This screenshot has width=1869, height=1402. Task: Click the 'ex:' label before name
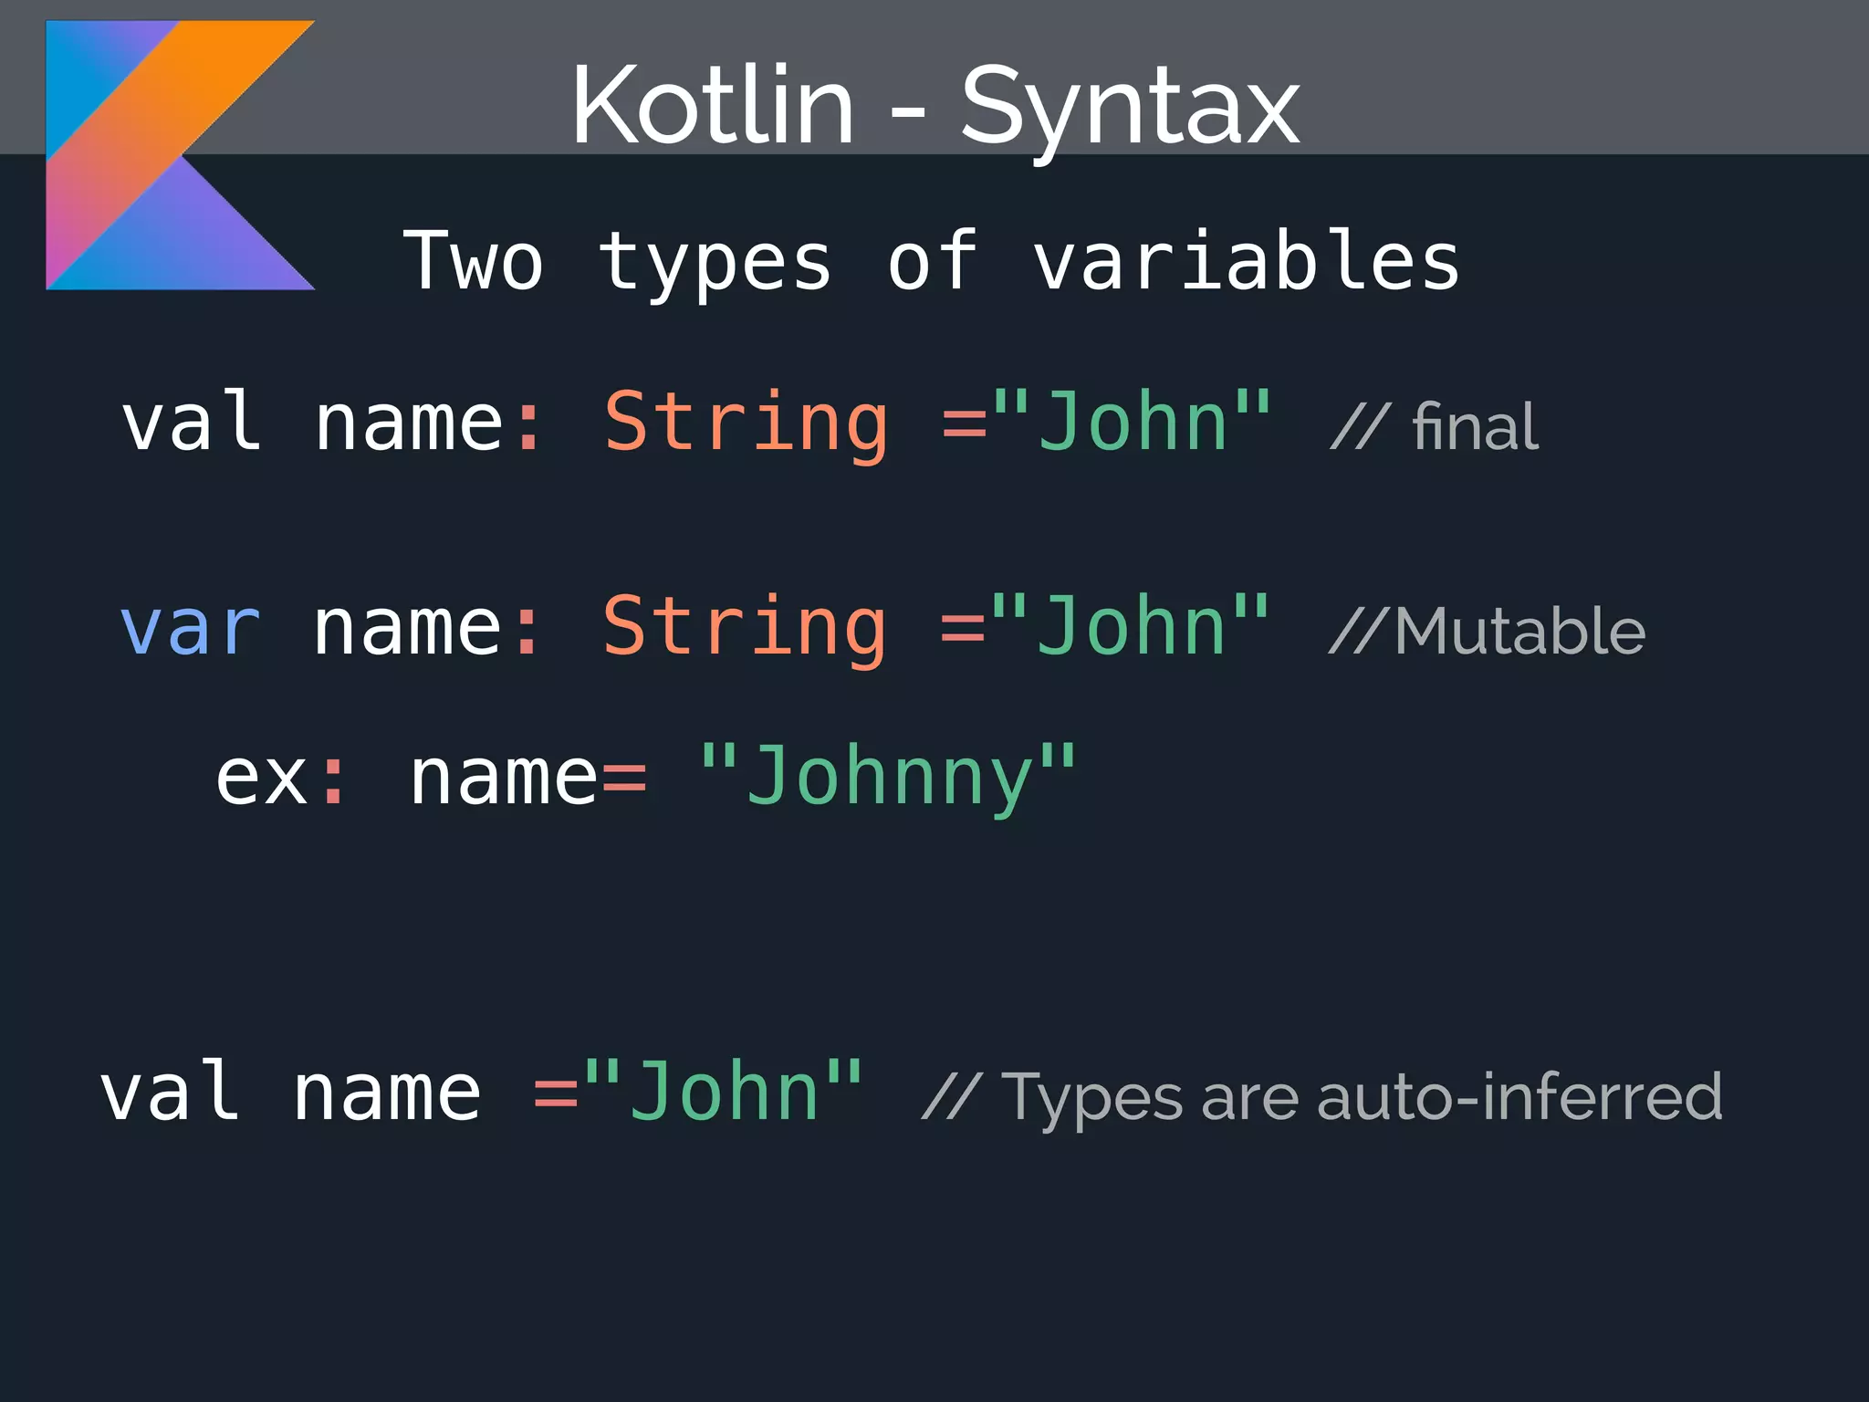[x=281, y=778]
